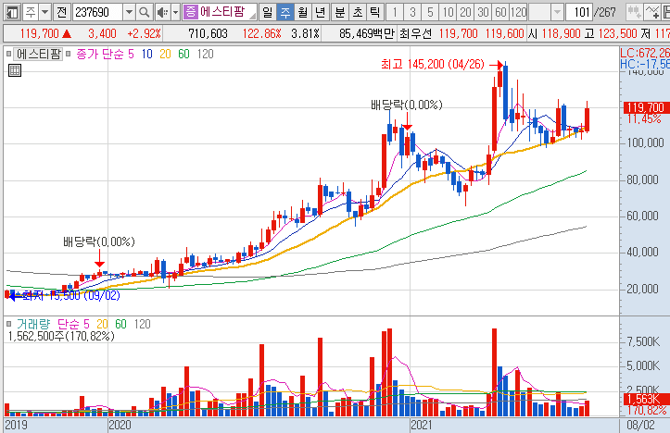
Task: Open stock search with magnifier icon
Action: click(x=145, y=12)
